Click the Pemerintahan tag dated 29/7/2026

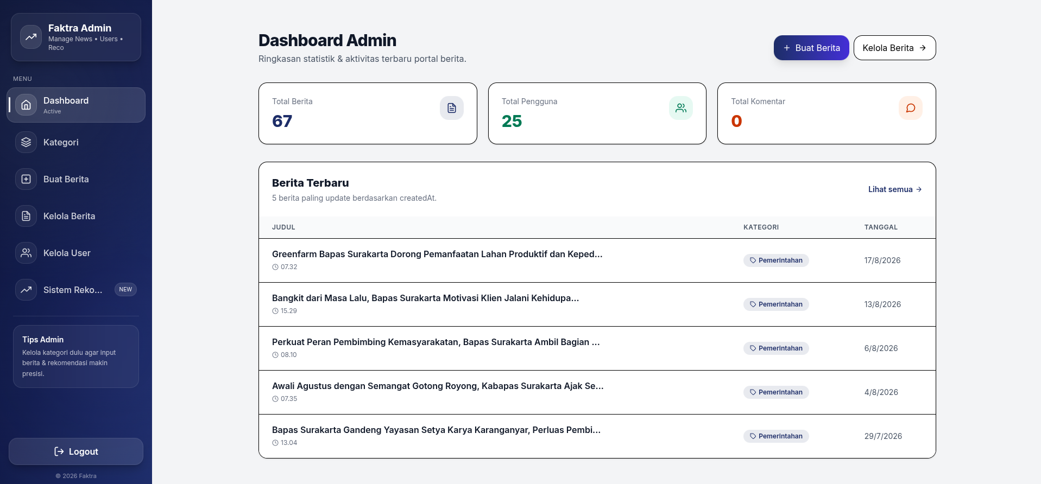point(776,436)
